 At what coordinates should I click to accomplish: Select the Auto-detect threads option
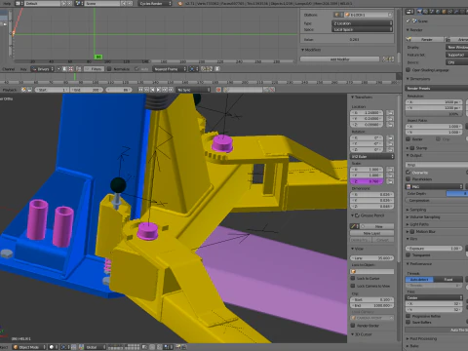point(419,280)
